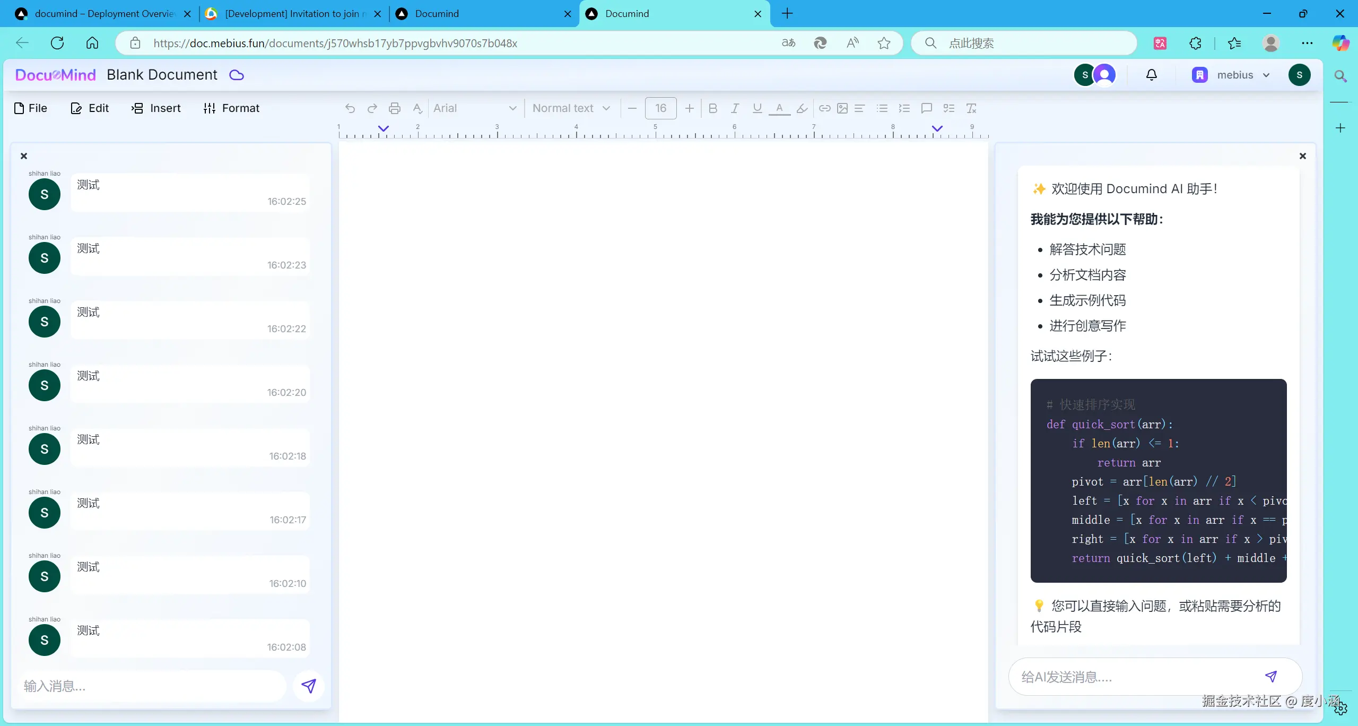Open the read aloud feature in the address bar
The width and height of the screenshot is (1358, 726).
[x=852, y=43]
